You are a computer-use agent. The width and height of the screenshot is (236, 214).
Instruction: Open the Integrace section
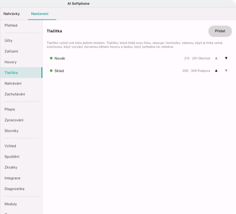21,178
